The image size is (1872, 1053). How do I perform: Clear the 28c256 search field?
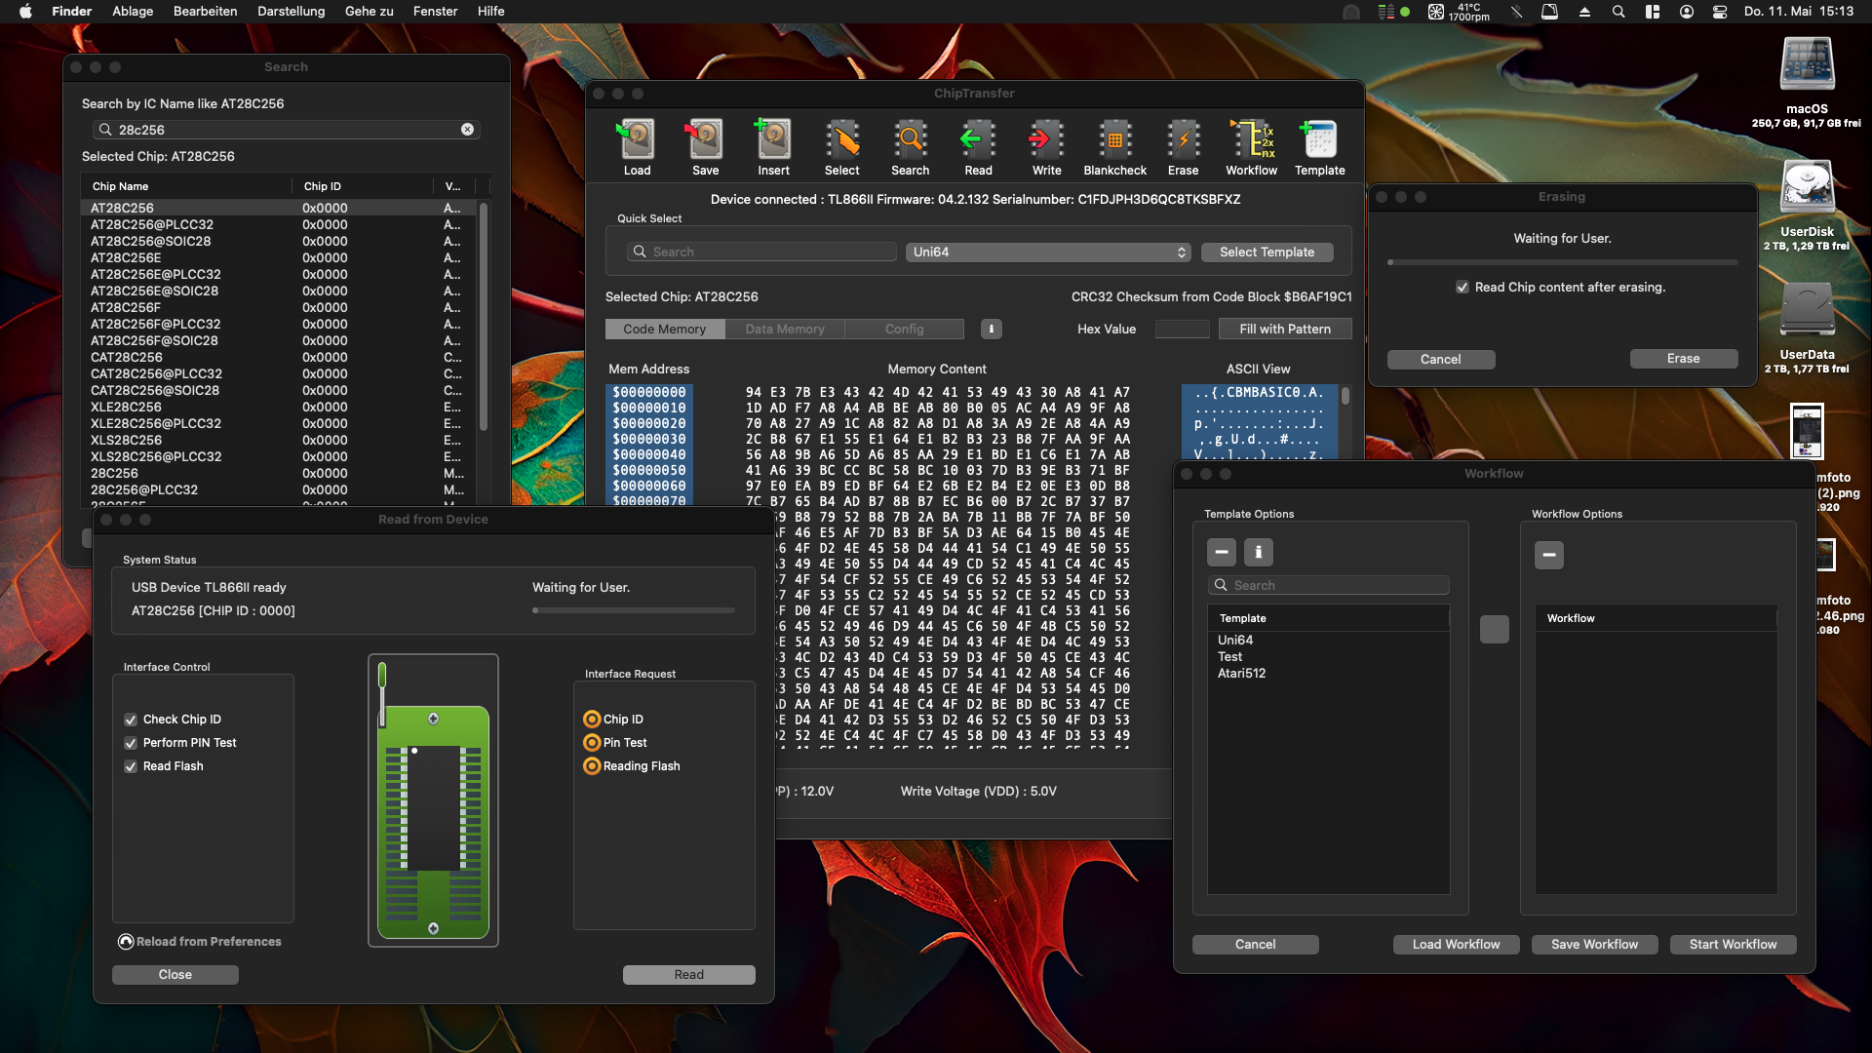click(467, 130)
